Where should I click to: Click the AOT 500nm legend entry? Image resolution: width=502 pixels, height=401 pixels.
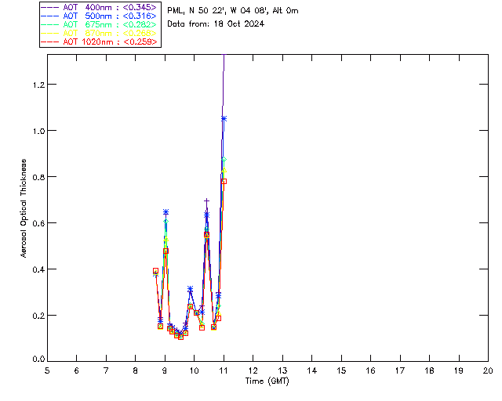pos(100,16)
